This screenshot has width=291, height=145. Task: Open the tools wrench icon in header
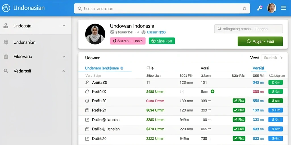(x=260, y=8)
